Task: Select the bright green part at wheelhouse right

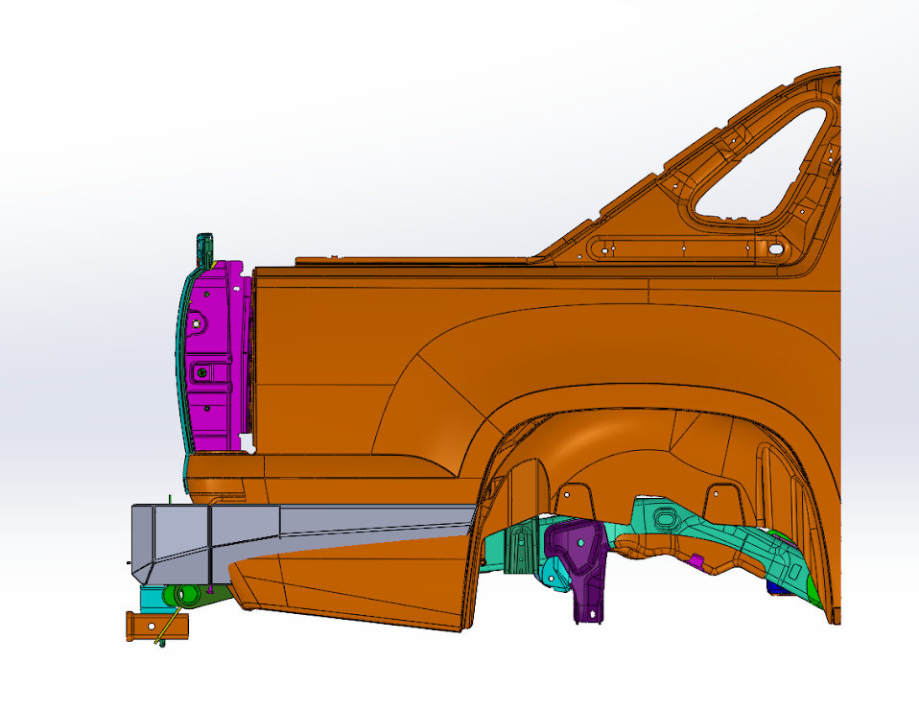Action: (812, 590)
